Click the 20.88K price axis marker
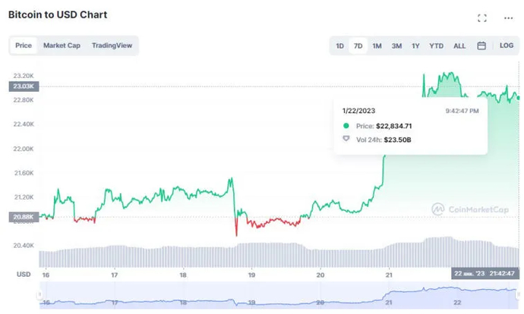 (x=24, y=217)
